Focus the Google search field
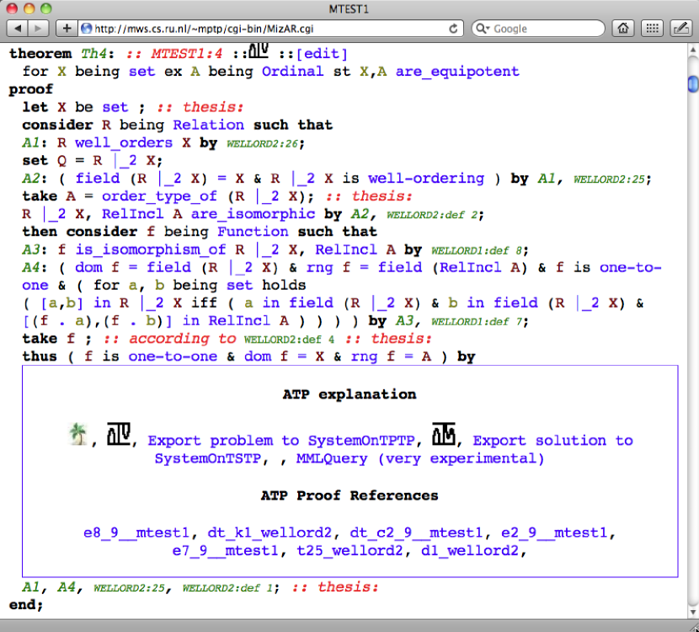This screenshot has width=699, height=632. [x=538, y=29]
